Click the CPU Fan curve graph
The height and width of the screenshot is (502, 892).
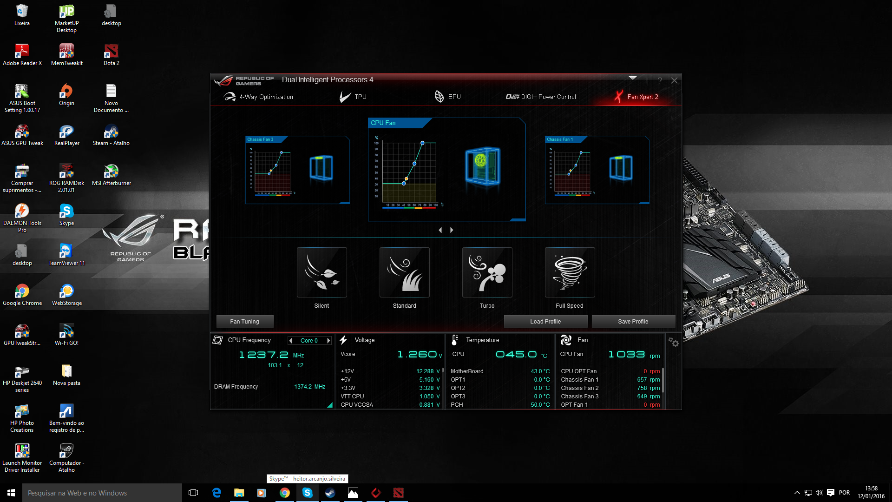pos(409,173)
